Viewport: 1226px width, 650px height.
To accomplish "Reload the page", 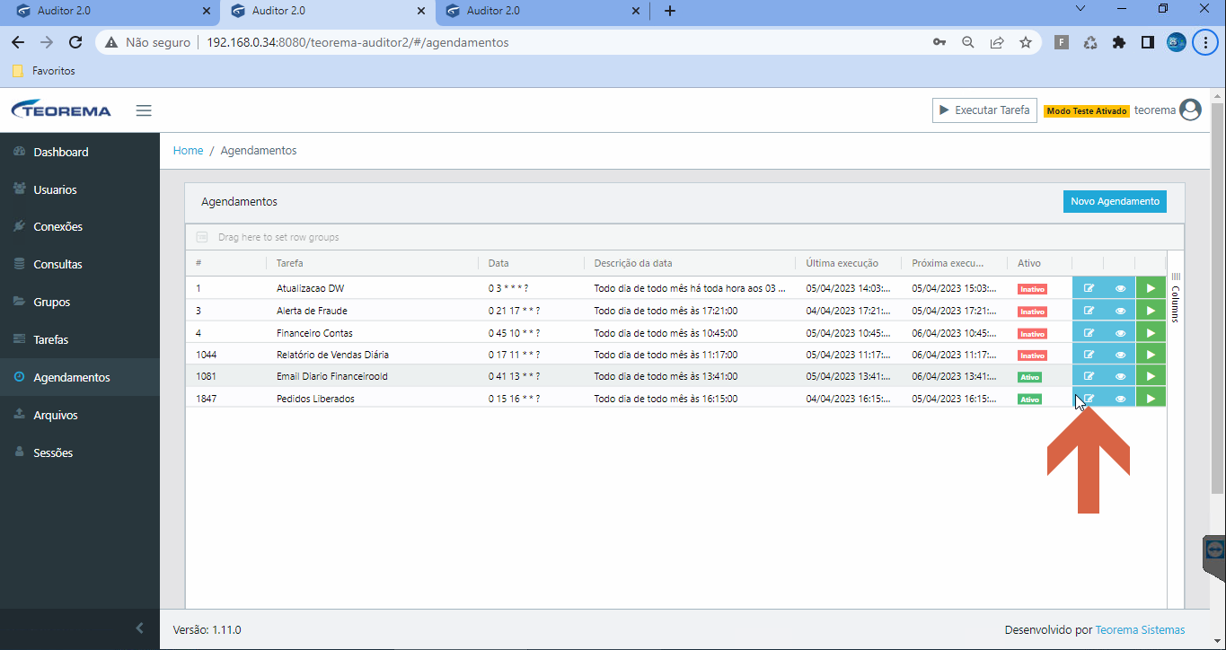I will pos(75,42).
